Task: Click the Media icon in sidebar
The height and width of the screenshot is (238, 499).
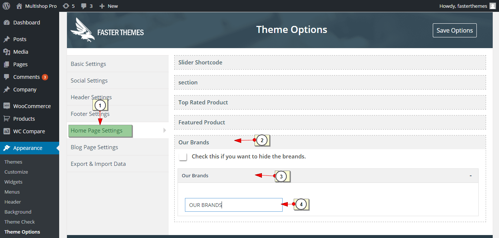Action: point(7,52)
